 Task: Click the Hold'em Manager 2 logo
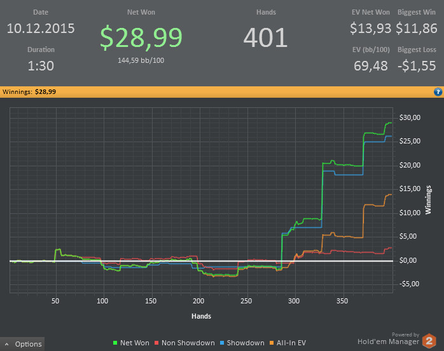click(429, 341)
